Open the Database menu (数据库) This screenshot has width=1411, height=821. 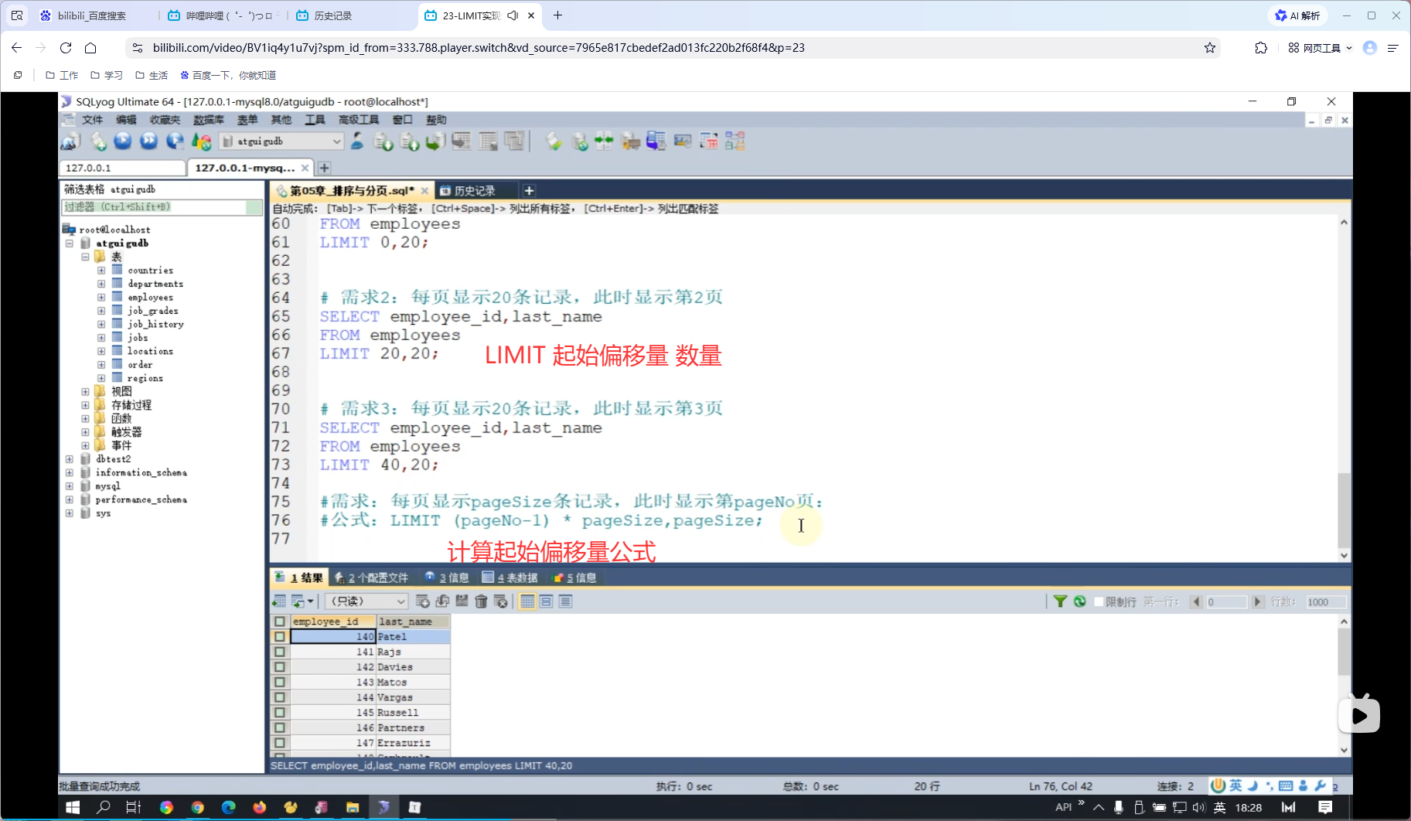pyautogui.click(x=209, y=120)
